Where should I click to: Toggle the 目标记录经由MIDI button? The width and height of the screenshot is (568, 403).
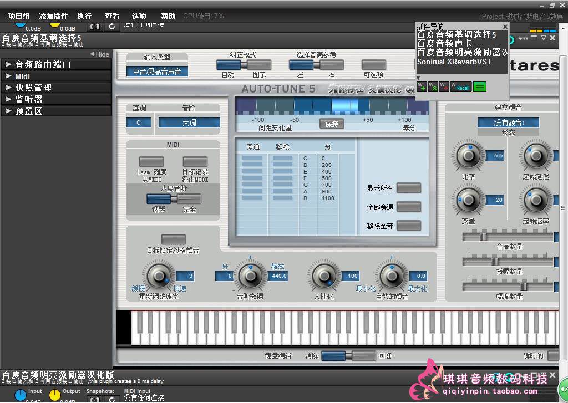click(195, 161)
